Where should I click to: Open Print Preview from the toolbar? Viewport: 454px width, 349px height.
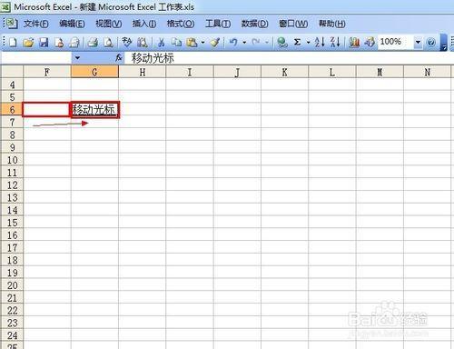pos(108,42)
